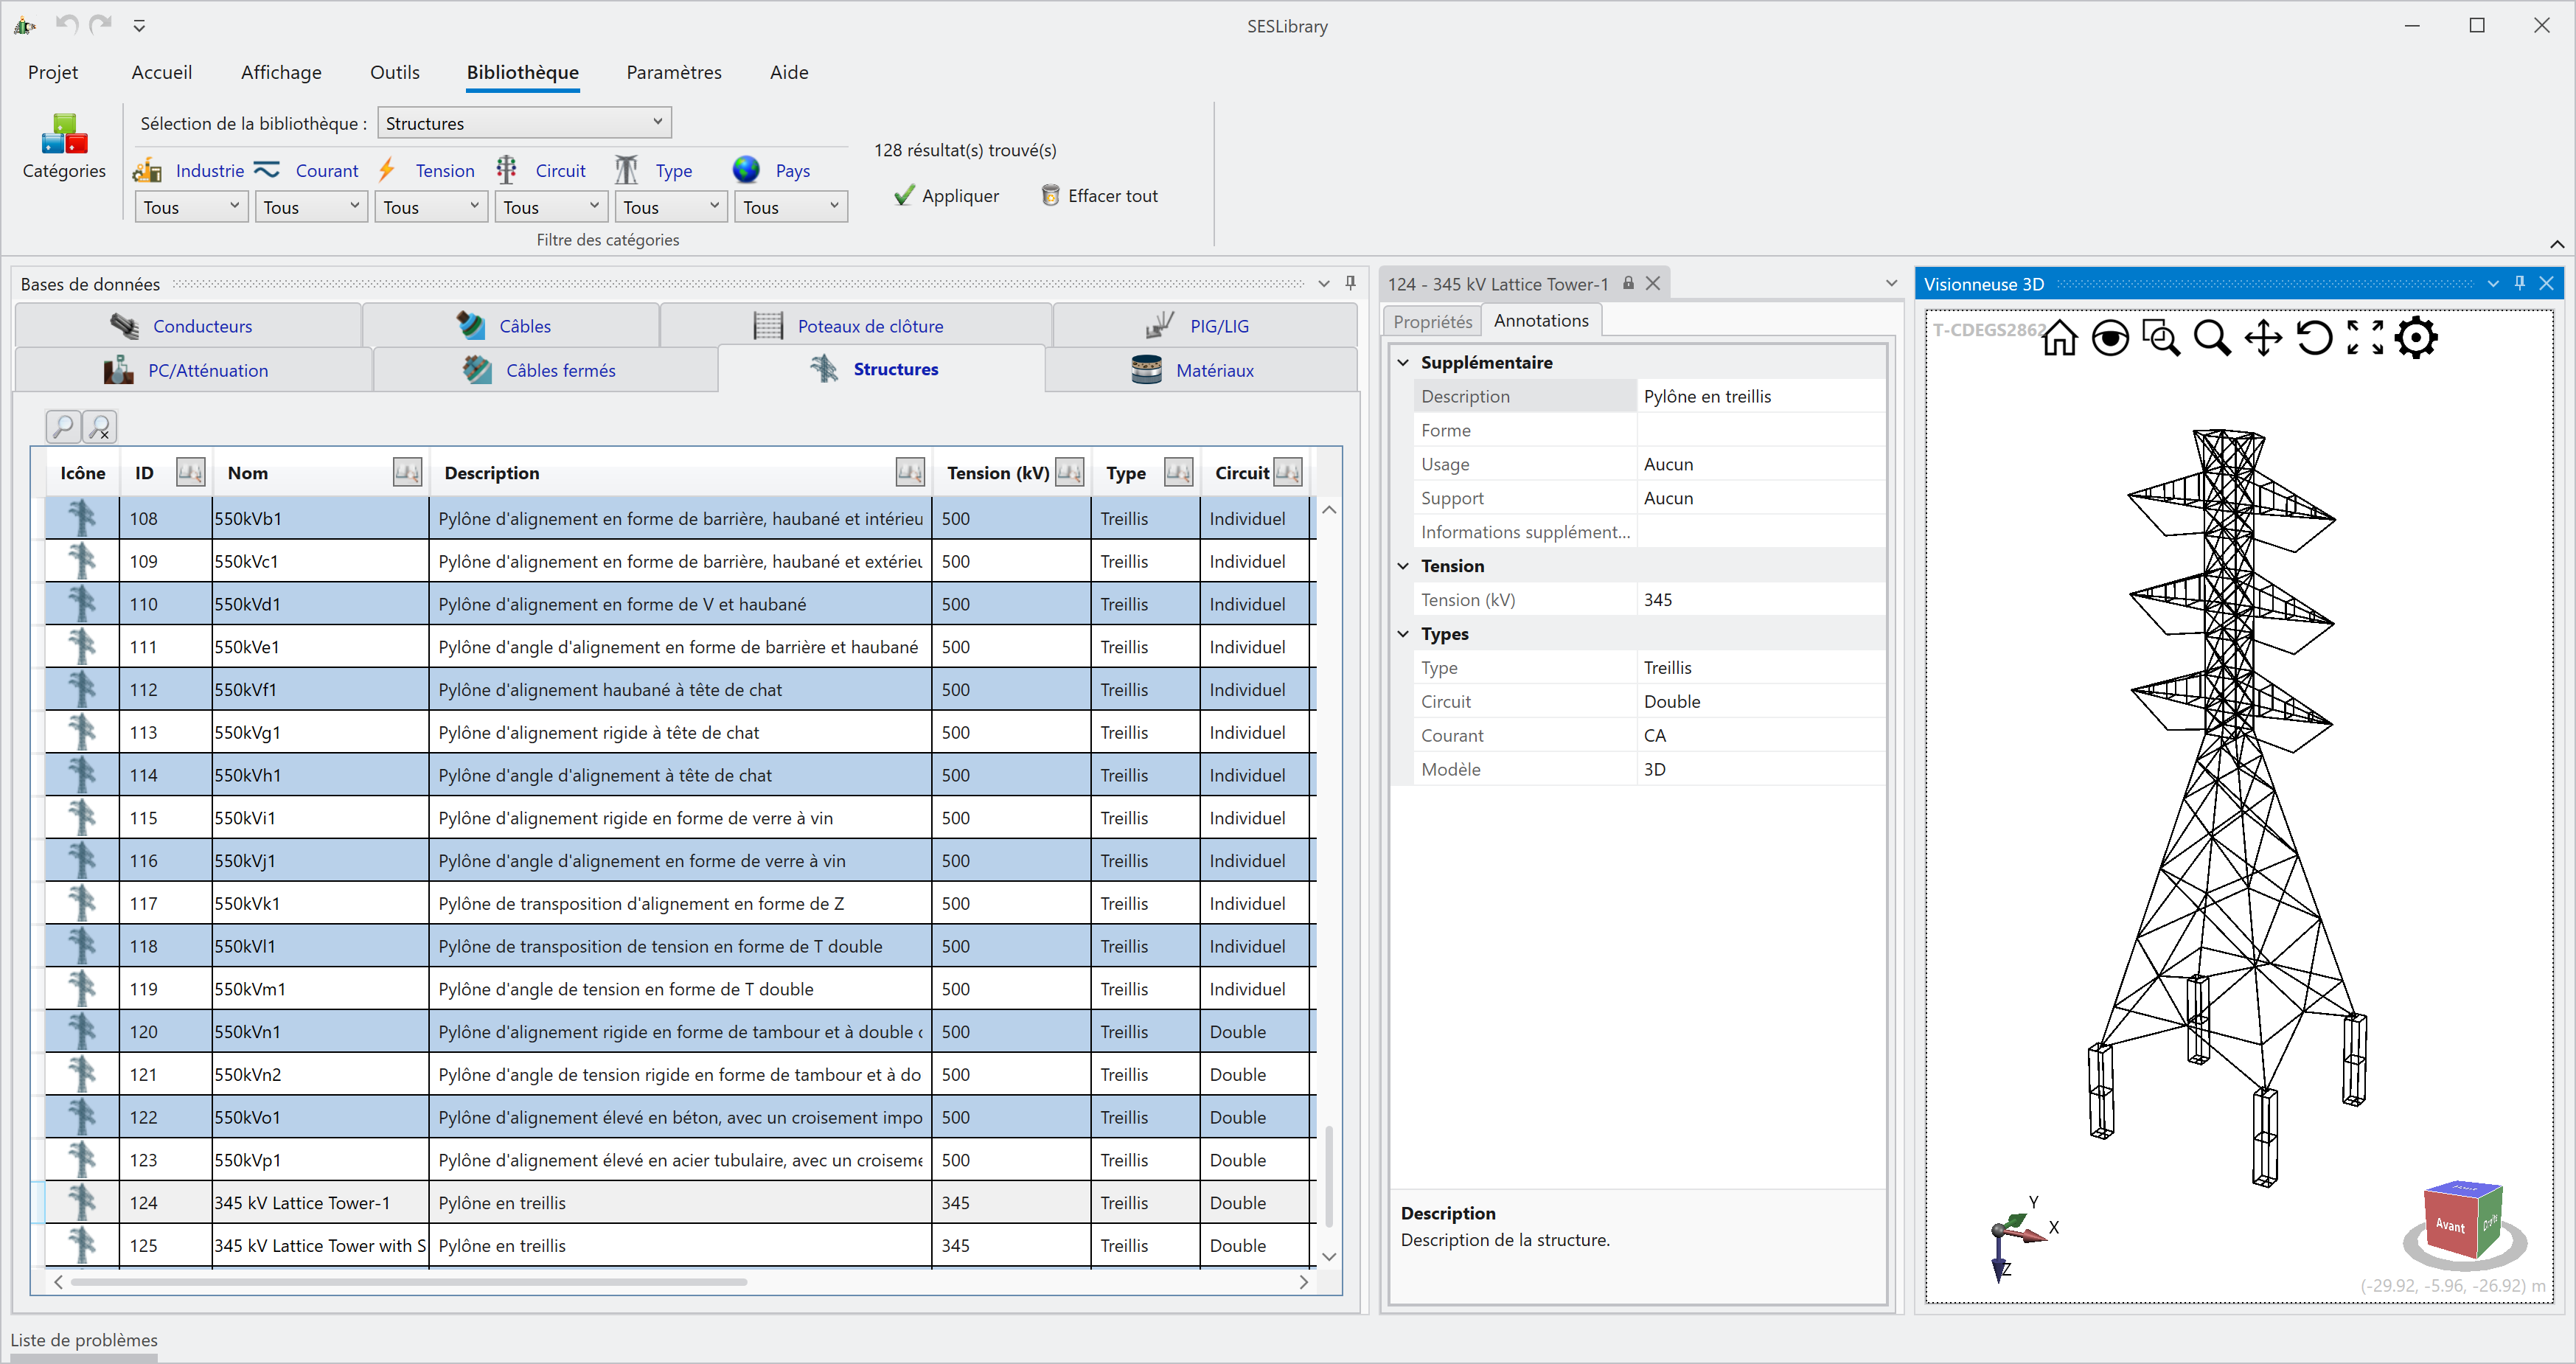Click the table's horizontal scrollbar
This screenshot has height=1364, width=2576.
pos(409,1282)
